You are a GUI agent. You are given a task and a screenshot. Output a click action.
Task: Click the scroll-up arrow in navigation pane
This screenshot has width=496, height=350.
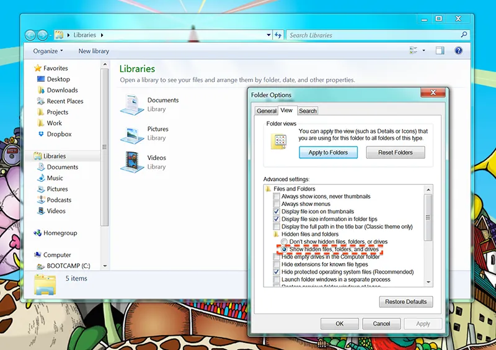(105, 65)
